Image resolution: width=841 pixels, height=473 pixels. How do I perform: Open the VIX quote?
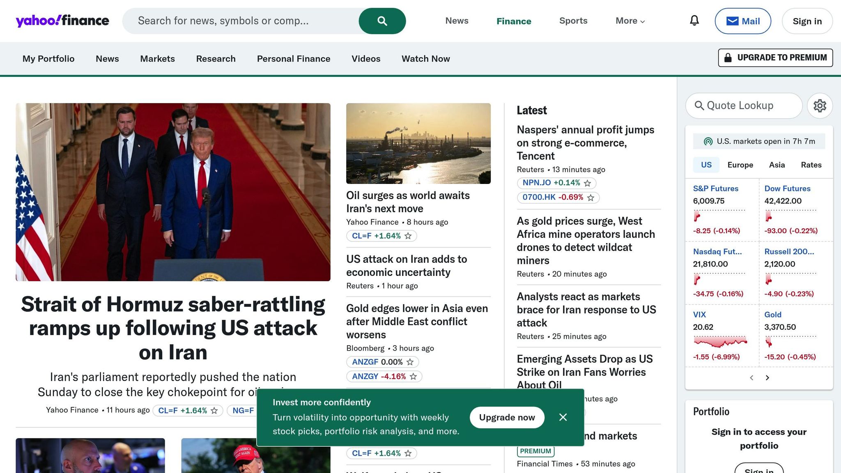pyautogui.click(x=699, y=315)
